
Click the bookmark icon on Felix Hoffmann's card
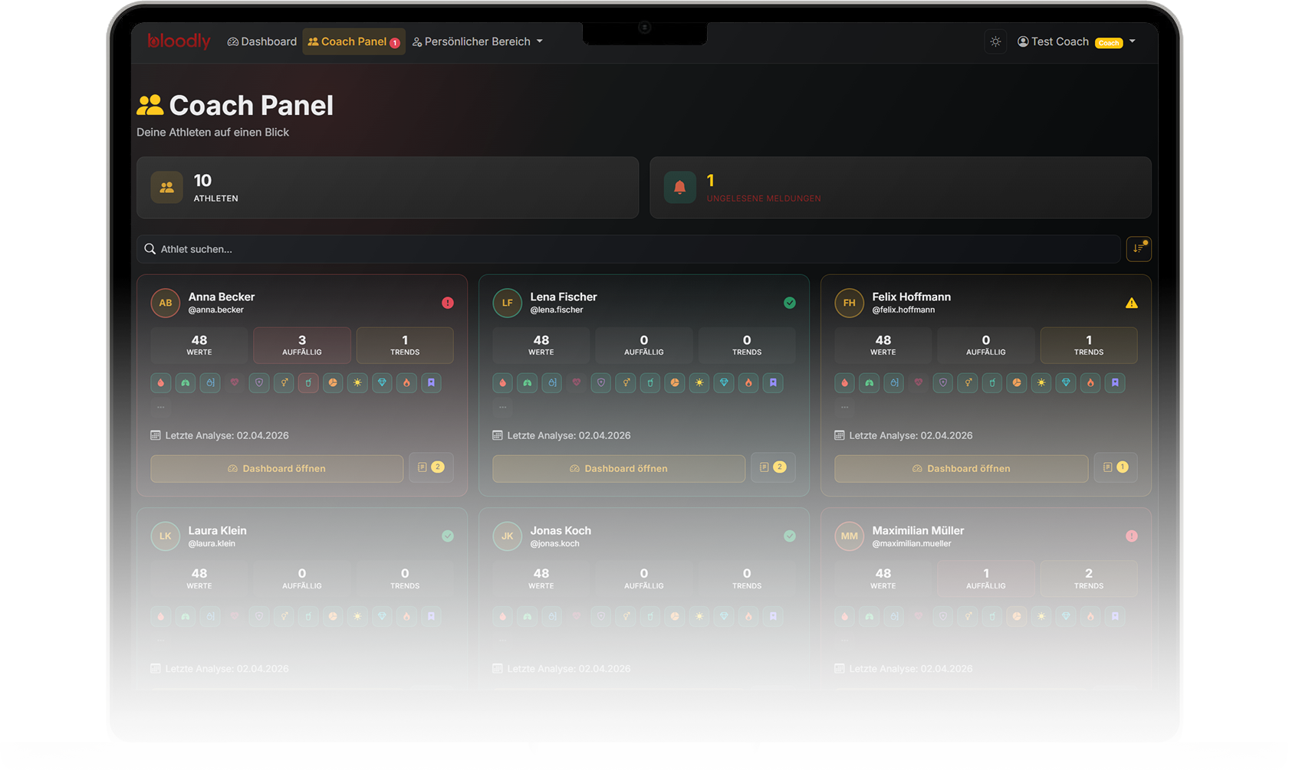click(x=1115, y=382)
